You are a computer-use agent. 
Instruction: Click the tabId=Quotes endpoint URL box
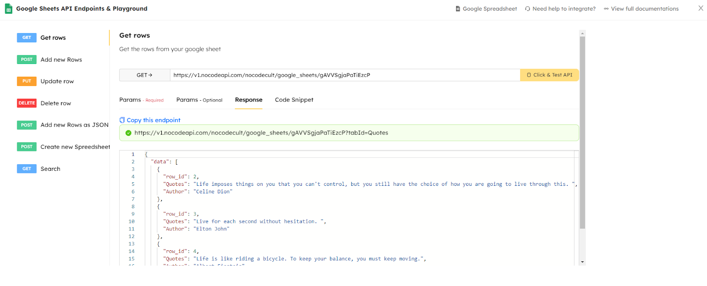coord(349,133)
